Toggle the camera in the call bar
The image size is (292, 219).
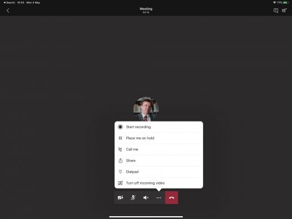[120, 198]
